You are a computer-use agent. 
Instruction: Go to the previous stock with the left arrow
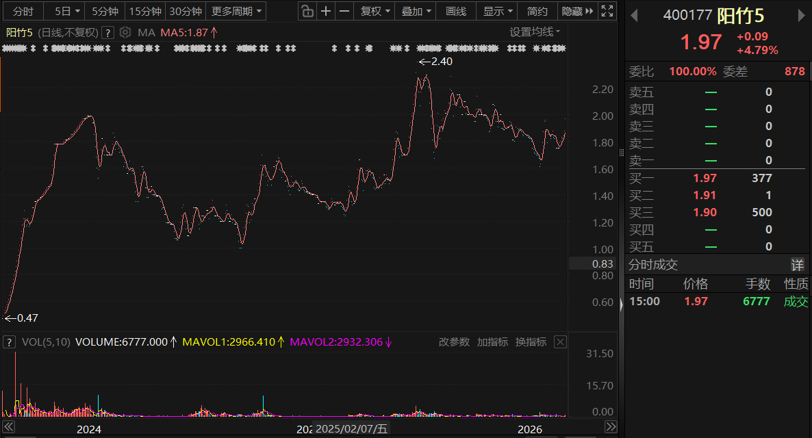point(634,16)
